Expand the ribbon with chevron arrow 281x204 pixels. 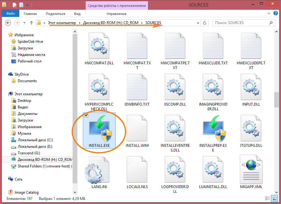[269, 13]
